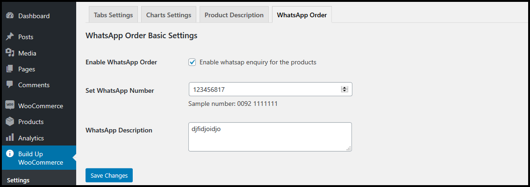Viewport: 530px width, 187px height.
Task: Click the WooCommerce logo icon
Action: (10, 105)
